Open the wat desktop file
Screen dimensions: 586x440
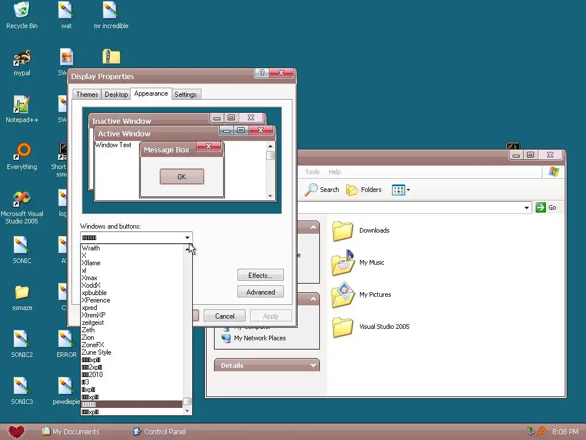(66, 15)
